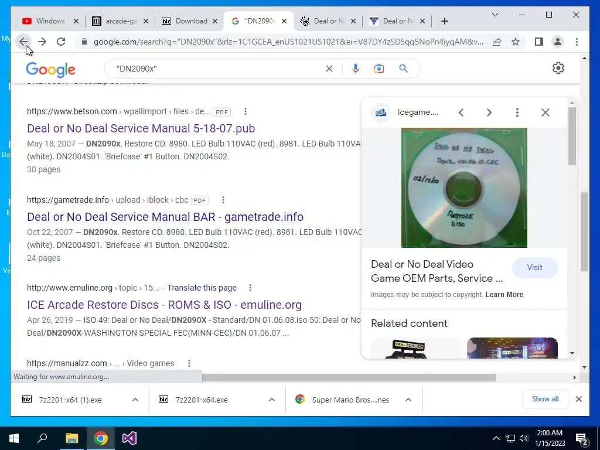600x450 pixels.
Task: Open Windows taskbar search
Action: pos(42,438)
